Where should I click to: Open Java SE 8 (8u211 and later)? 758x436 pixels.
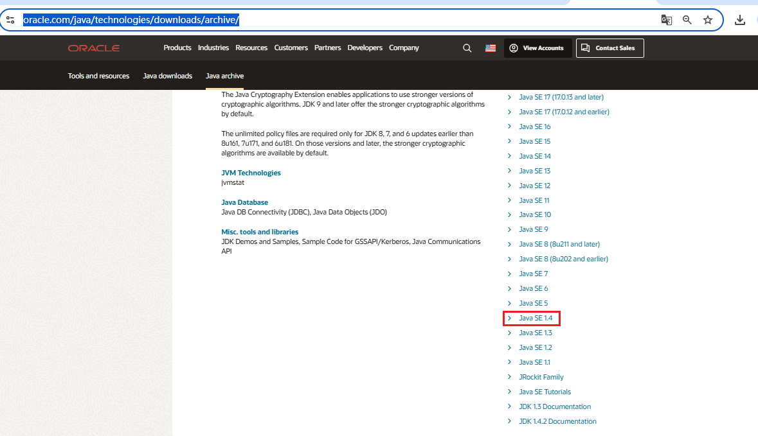click(x=559, y=244)
